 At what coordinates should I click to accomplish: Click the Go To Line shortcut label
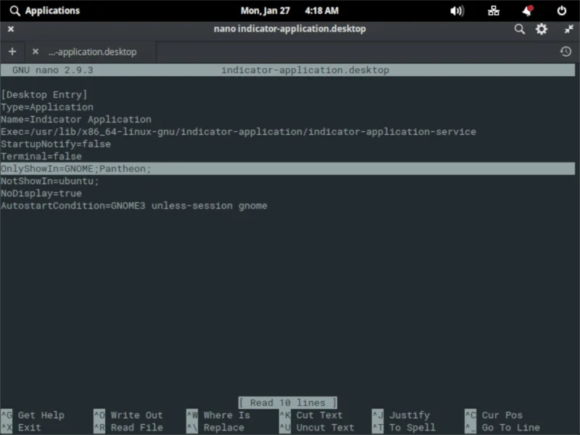[x=510, y=428]
